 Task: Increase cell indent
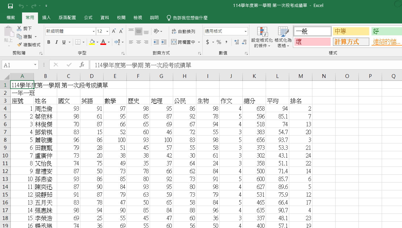164,42
